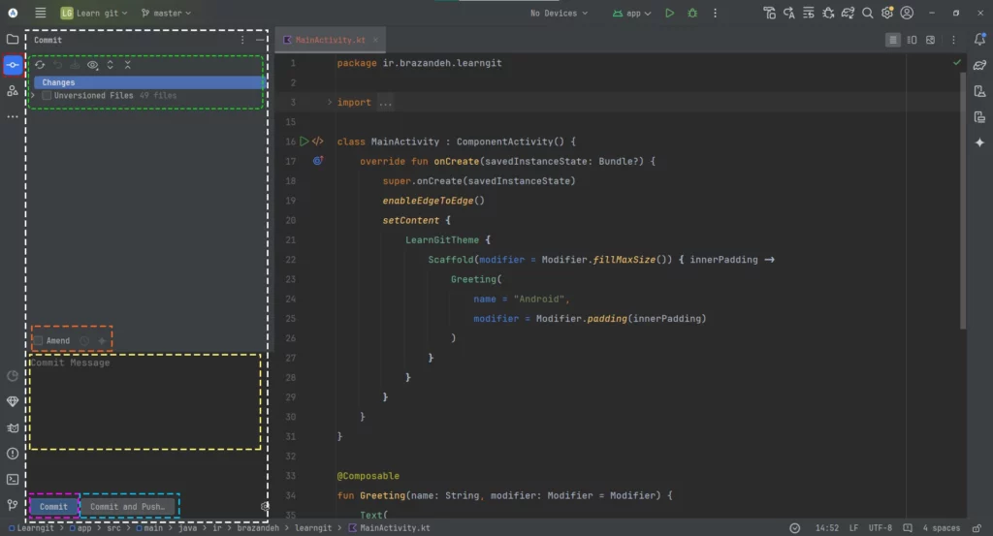Open the Project tool window folder icon
This screenshot has width=993, height=536.
[x=12, y=39]
